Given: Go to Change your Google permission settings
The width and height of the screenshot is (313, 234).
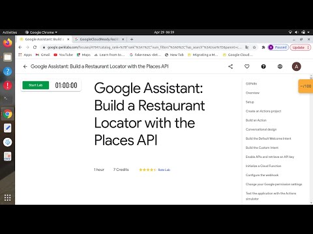Looking at the screenshot, I should point(274,184).
